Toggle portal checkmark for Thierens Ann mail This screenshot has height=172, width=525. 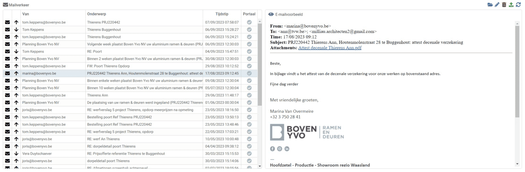(x=249, y=95)
